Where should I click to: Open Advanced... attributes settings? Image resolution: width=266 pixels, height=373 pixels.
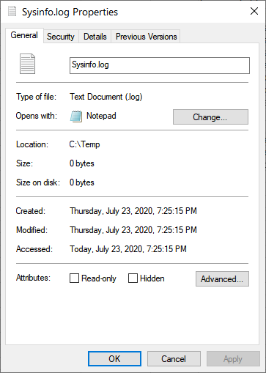pos(222,278)
